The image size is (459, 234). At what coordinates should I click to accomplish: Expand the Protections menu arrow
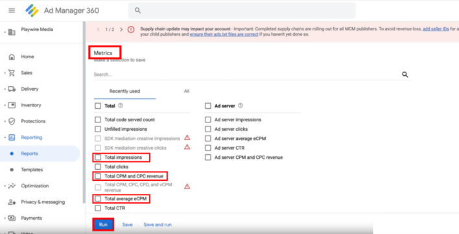point(5,121)
